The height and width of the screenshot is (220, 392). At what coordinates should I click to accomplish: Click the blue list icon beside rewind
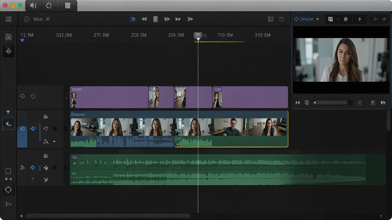(133, 19)
